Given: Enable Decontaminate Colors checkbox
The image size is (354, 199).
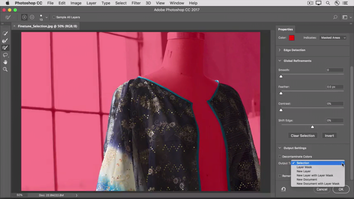Looking at the screenshot, I should 280,157.
